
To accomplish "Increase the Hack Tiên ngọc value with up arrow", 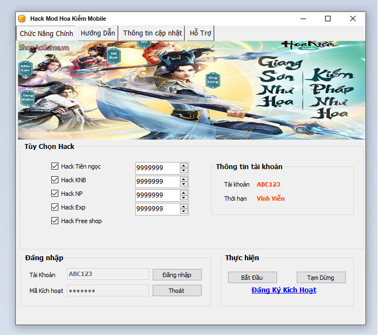I will click(184, 166).
